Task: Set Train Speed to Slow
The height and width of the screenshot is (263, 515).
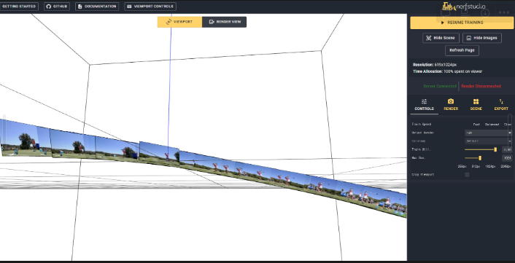Action: pyautogui.click(x=507, y=125)
